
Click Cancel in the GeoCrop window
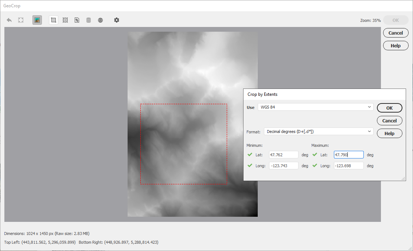396,33
